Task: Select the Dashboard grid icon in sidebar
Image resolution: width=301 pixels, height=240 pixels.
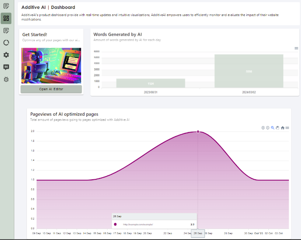Action: click(x=6, y=18)
